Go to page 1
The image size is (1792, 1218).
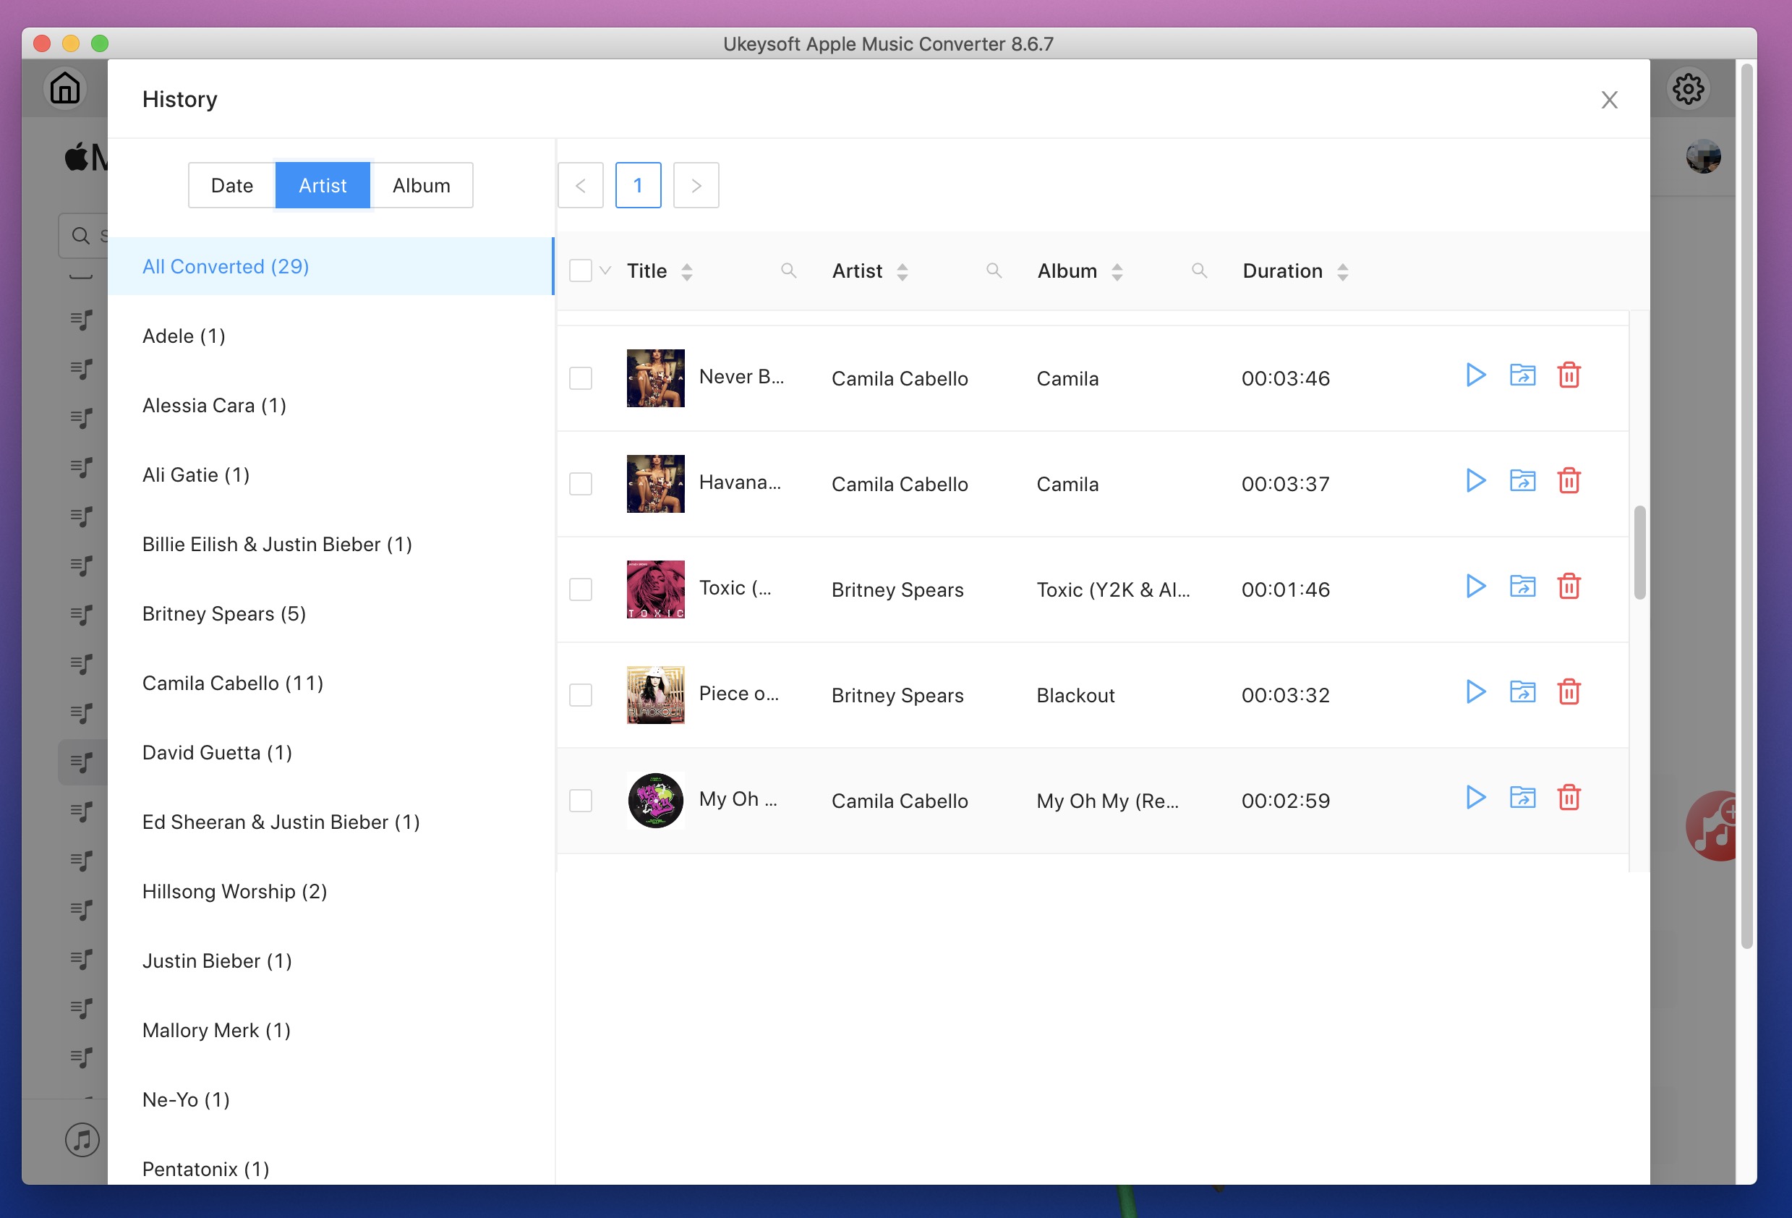pos(638,185)
